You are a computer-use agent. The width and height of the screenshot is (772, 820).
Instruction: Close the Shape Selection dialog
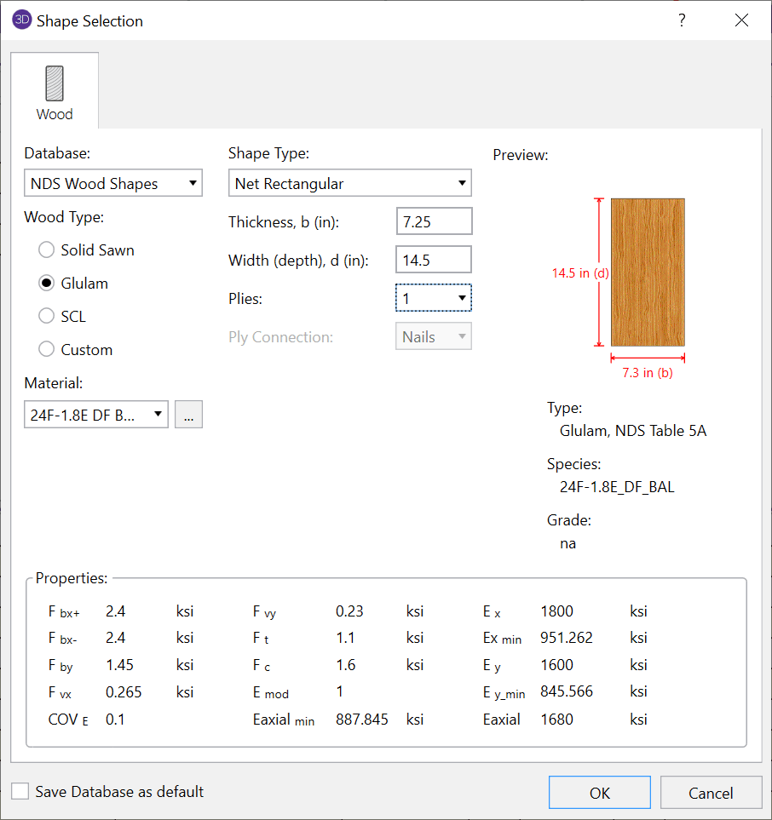[x=741, y=20]
